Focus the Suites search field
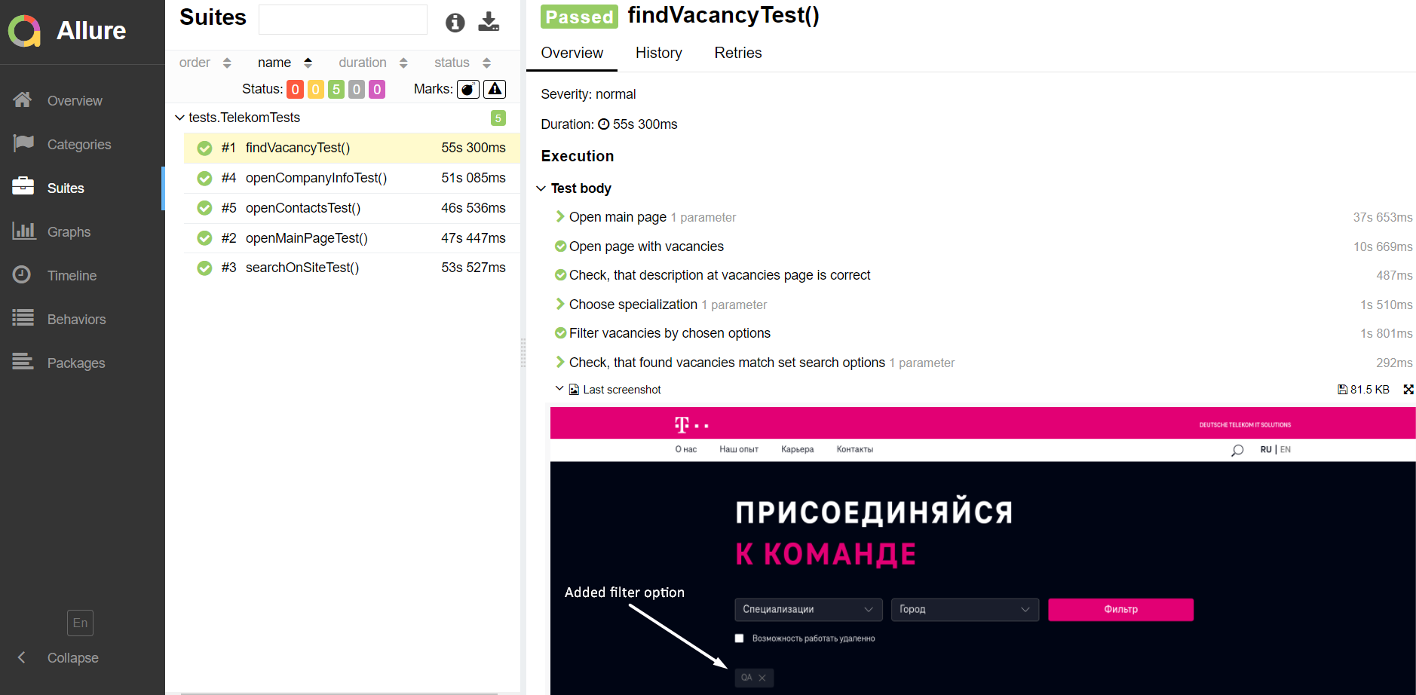Image resolution: width=1416 pixels, height=695 pixels. click(343, 20)
